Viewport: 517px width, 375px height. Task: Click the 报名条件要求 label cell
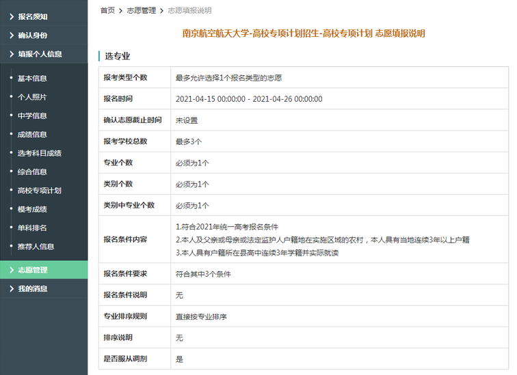tap(135, 274)
